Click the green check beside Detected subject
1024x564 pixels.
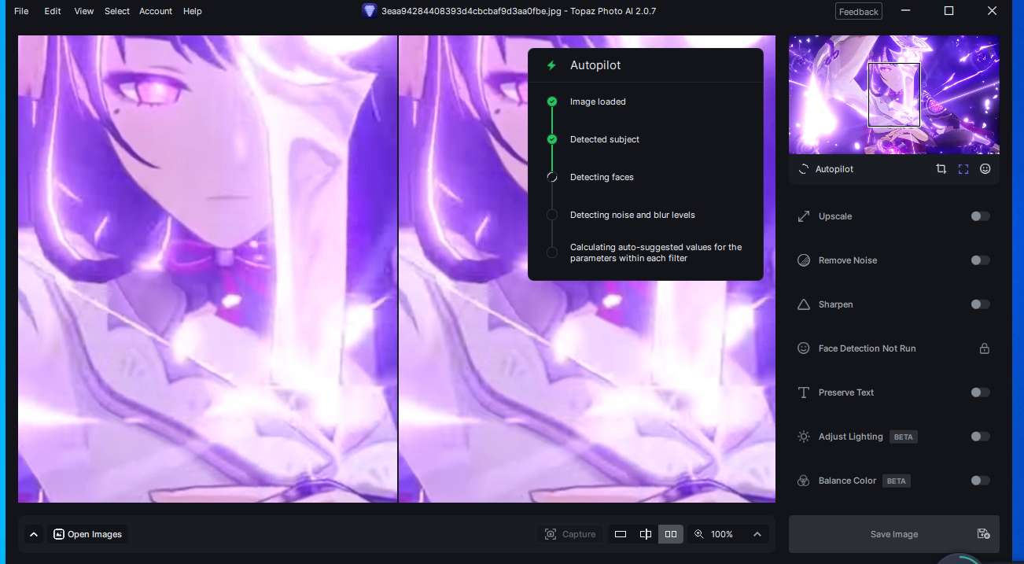tap(552, 139)
